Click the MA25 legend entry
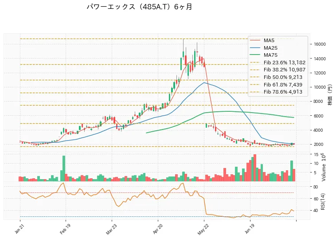This screenshot has width=336, height=239. coord(264,48)
